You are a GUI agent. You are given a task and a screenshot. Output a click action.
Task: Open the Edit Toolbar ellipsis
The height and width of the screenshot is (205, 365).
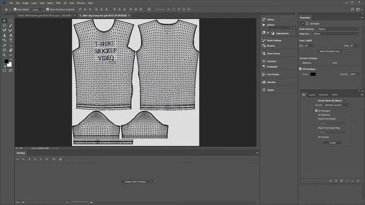pyautogui.click(x=11, y=55)
